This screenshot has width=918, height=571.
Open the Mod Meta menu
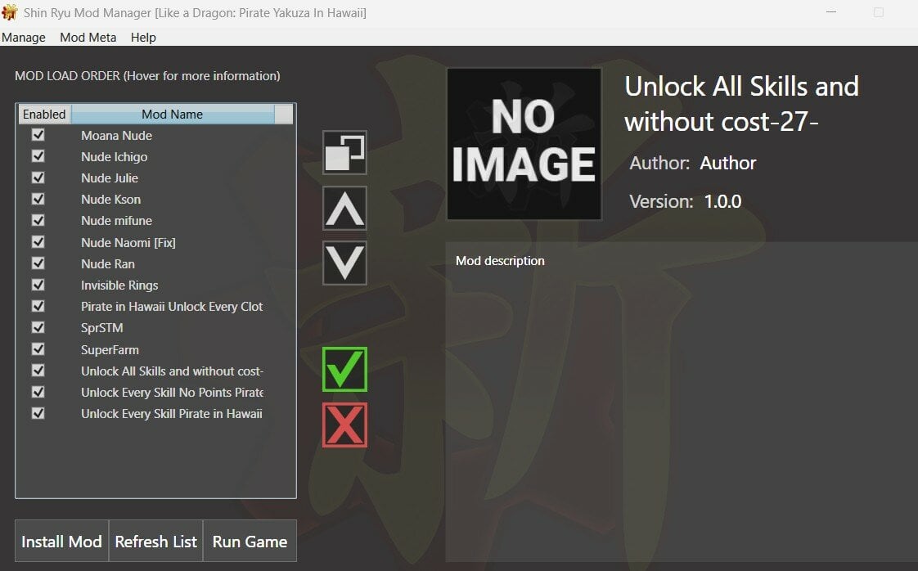88,38
